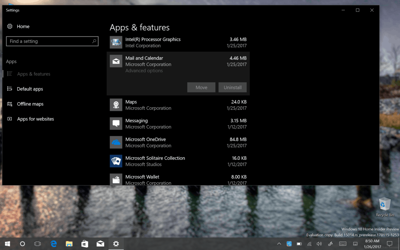Image resolution: width=400 pixels, height=250 pixels.
Task: Click the battery icon in the system tray
Action: [x=299, y=244]
